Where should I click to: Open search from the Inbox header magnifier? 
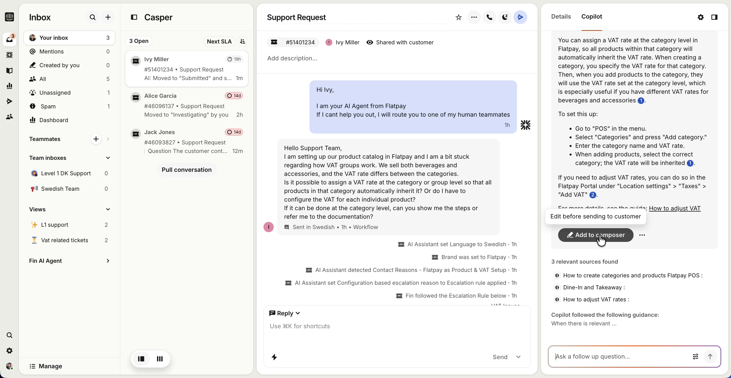tap(92, 17)
